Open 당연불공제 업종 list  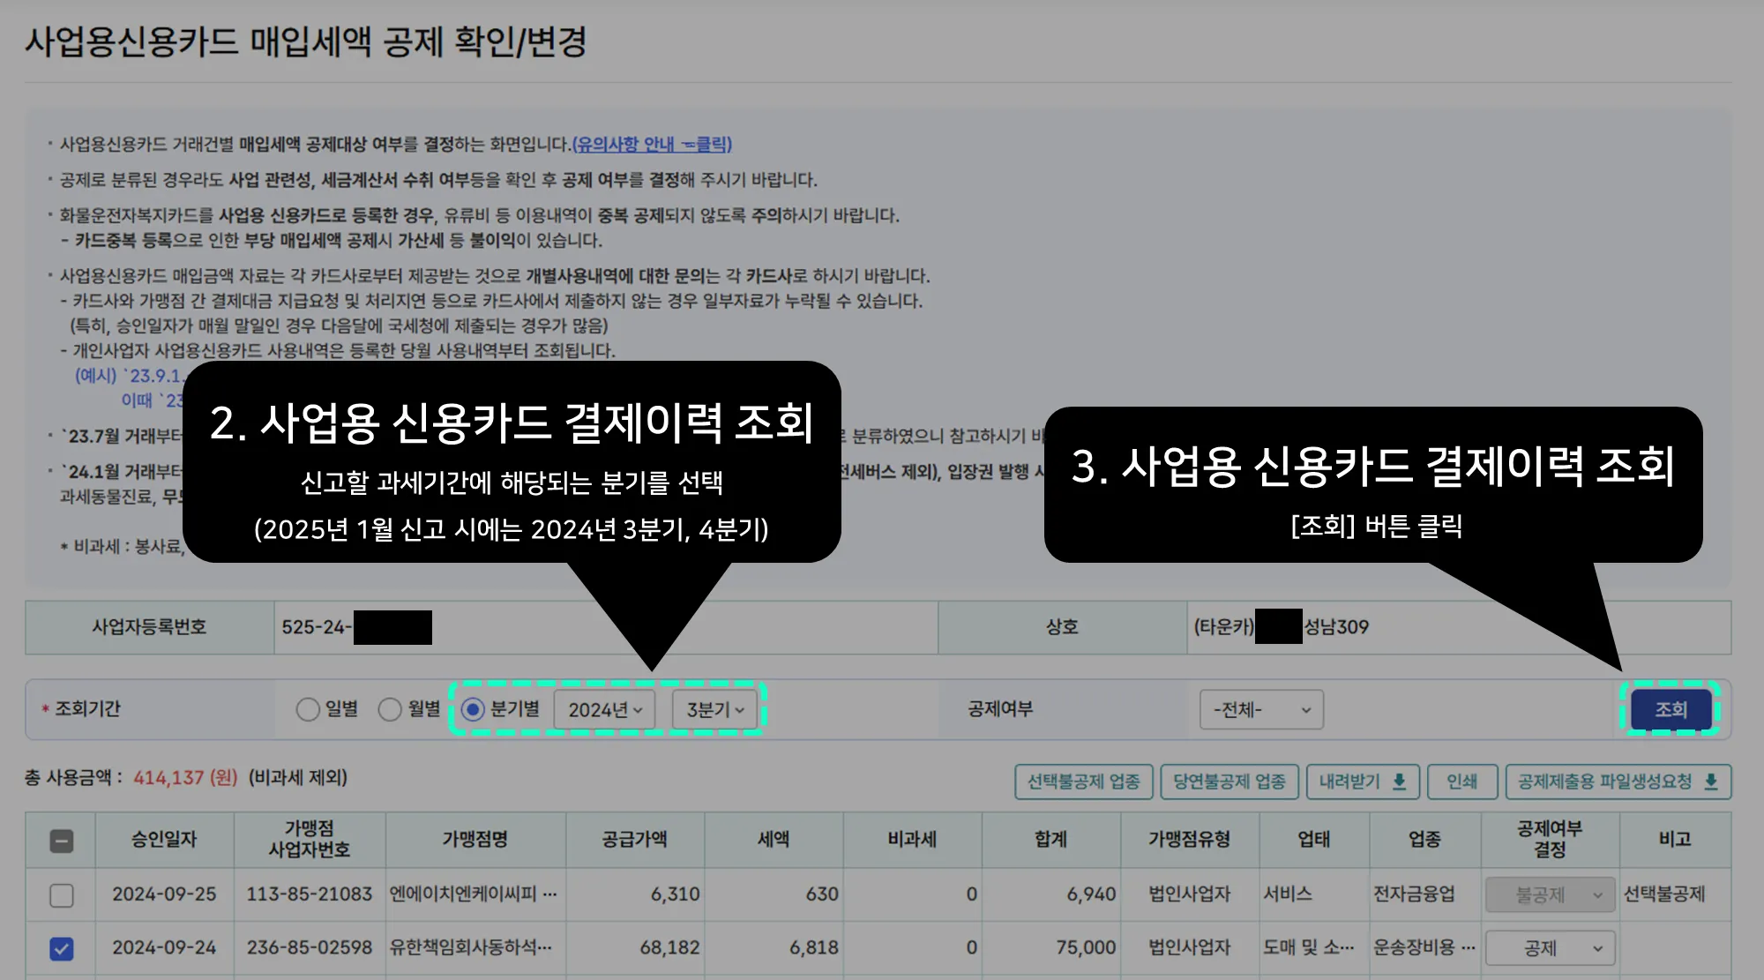coord(1229,782)
